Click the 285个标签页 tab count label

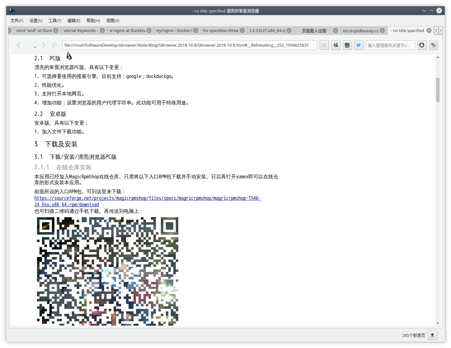click(x=413, y=335)
